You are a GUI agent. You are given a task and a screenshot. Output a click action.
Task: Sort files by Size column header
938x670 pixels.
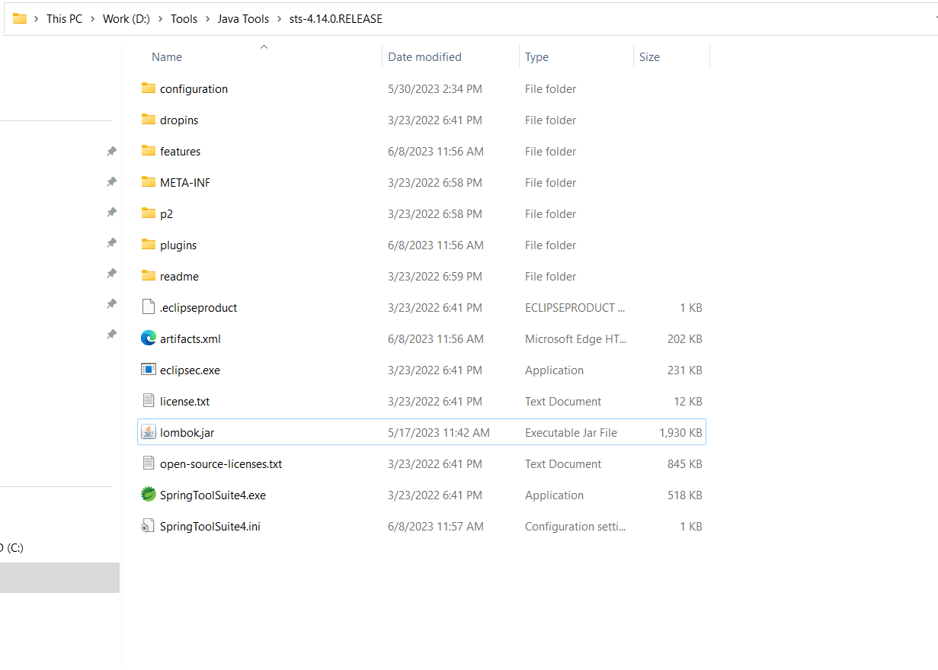point(649,57)
